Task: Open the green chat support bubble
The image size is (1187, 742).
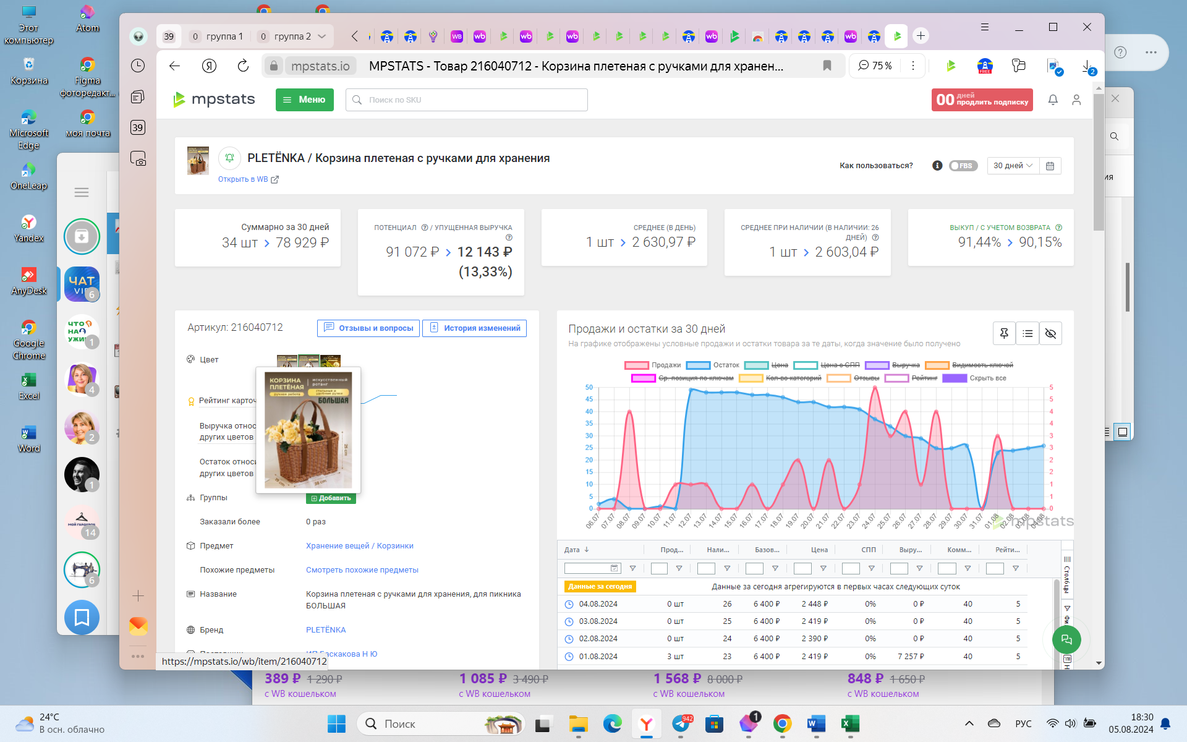Action: coord(1066,639)
